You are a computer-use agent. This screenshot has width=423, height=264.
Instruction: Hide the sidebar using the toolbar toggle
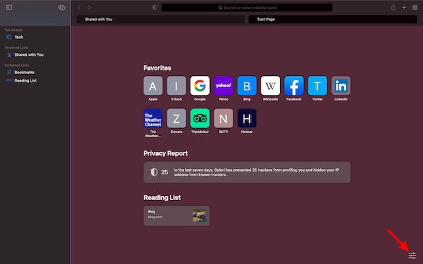(x=9, y=7)
